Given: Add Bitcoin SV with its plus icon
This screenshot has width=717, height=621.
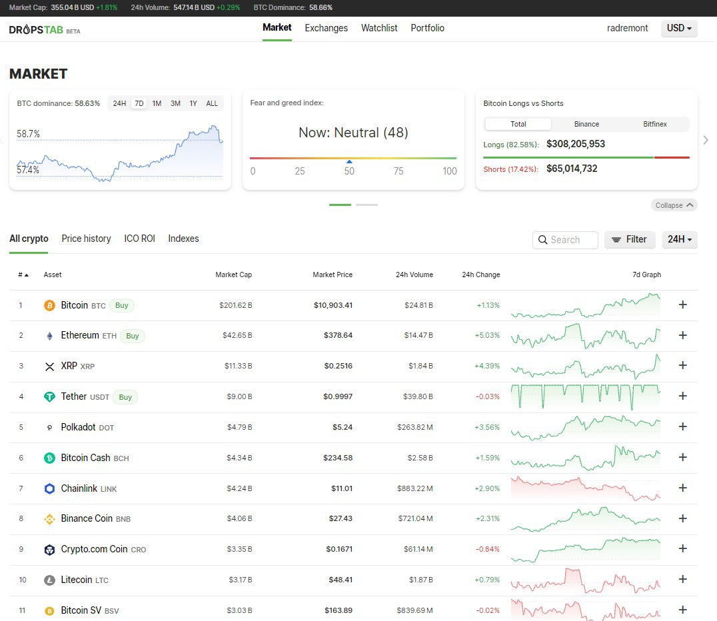Looking at the screenshot, I should tap(683, 610).
